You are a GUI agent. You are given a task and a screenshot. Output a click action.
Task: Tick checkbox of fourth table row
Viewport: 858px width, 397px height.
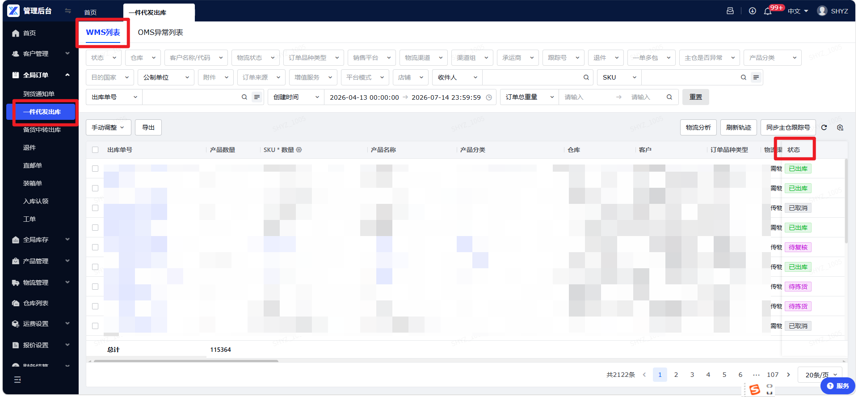95,228
